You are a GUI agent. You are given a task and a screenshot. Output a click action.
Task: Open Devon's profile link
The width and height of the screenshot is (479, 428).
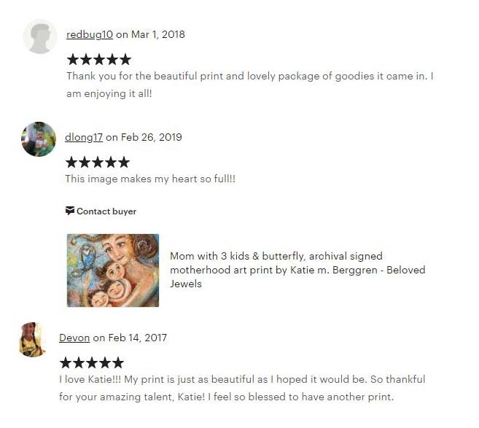click(74, 338)
